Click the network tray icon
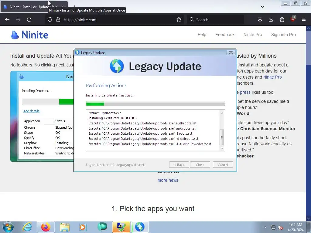Viewport: 311px width, 233px height. (273, 228)
